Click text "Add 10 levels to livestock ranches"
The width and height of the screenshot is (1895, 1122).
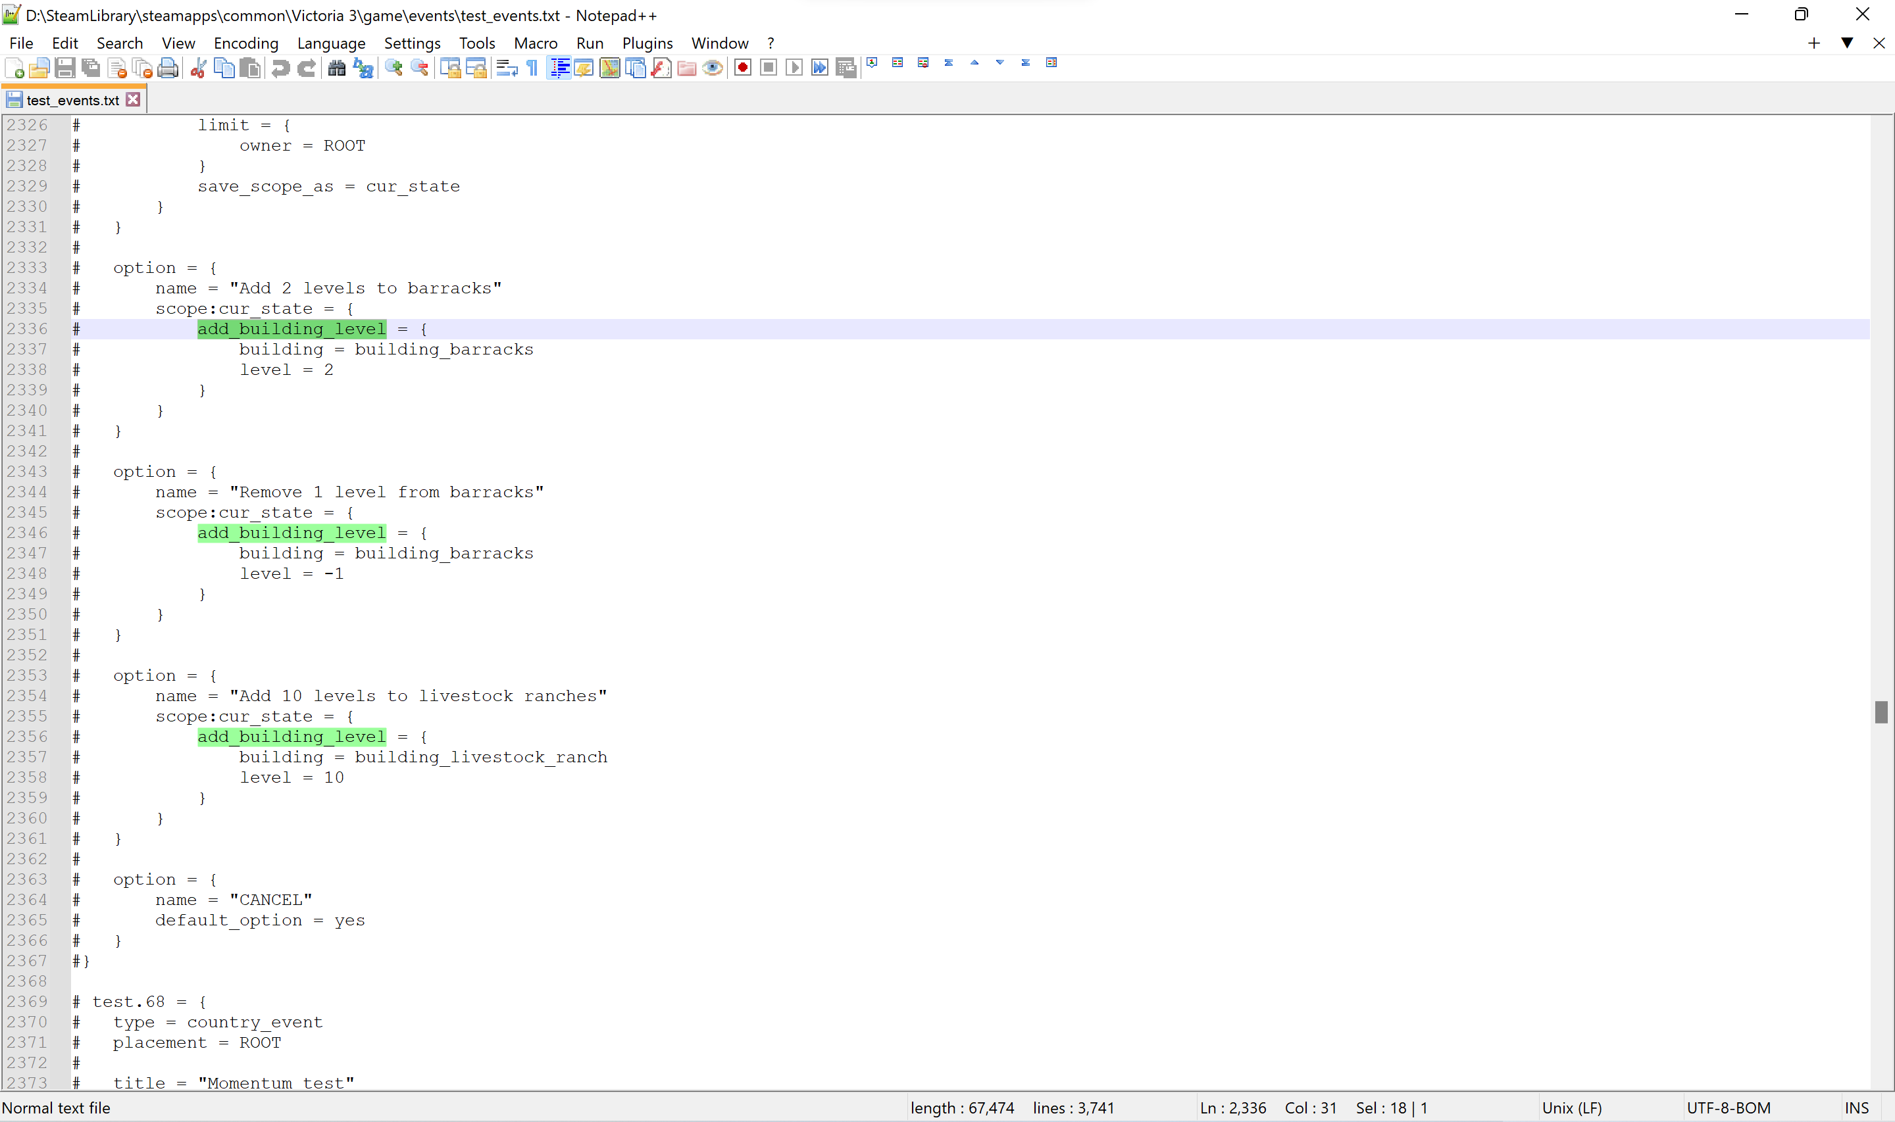pyautogui.click(x=418, y=696)
